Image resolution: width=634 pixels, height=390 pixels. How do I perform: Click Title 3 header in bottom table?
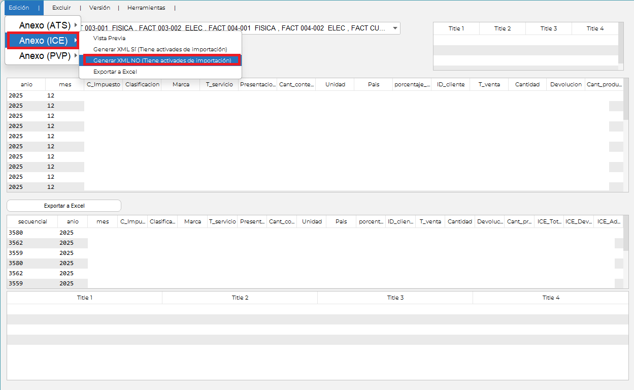click(x=395, y=298)
